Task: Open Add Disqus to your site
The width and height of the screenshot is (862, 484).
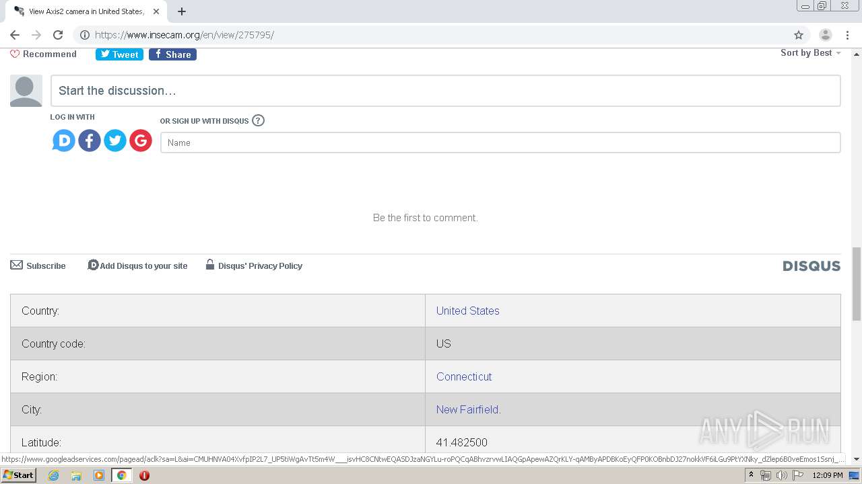Action: pyautogui.click(x=137, y=266)
